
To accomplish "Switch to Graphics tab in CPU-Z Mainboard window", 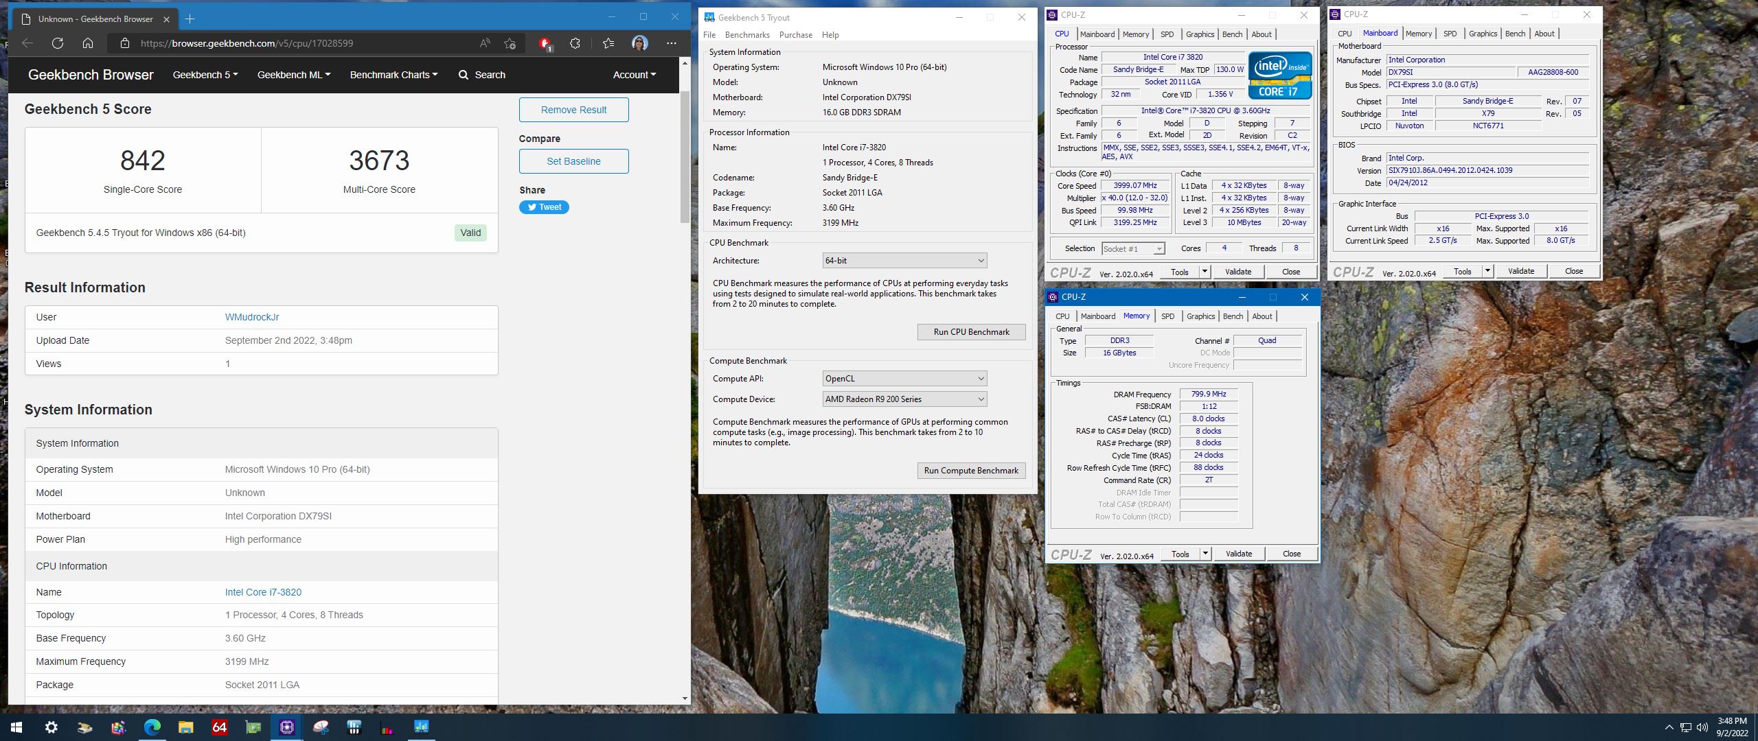I will tap(1483, 34).
